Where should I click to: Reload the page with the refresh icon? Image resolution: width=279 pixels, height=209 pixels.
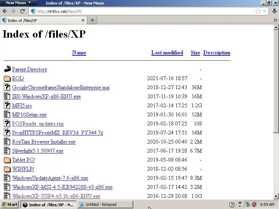[x=22, y=11]
